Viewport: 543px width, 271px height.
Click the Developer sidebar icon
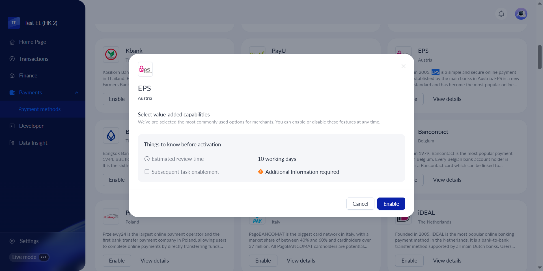point(12,126)
